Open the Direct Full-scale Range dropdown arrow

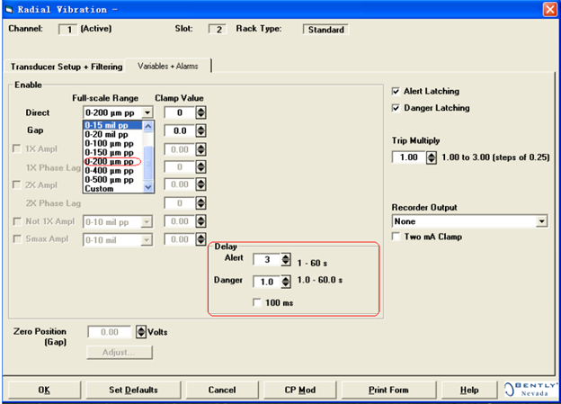(147, 112)
